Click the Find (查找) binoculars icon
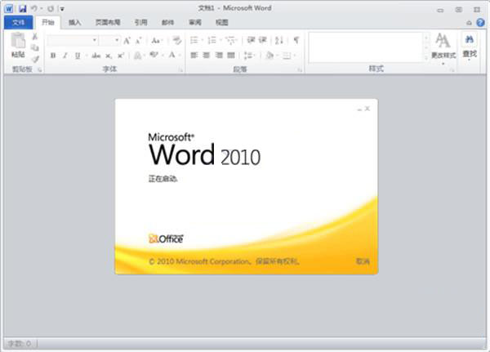Screen dimensions: 490x352 pos(470,47)
